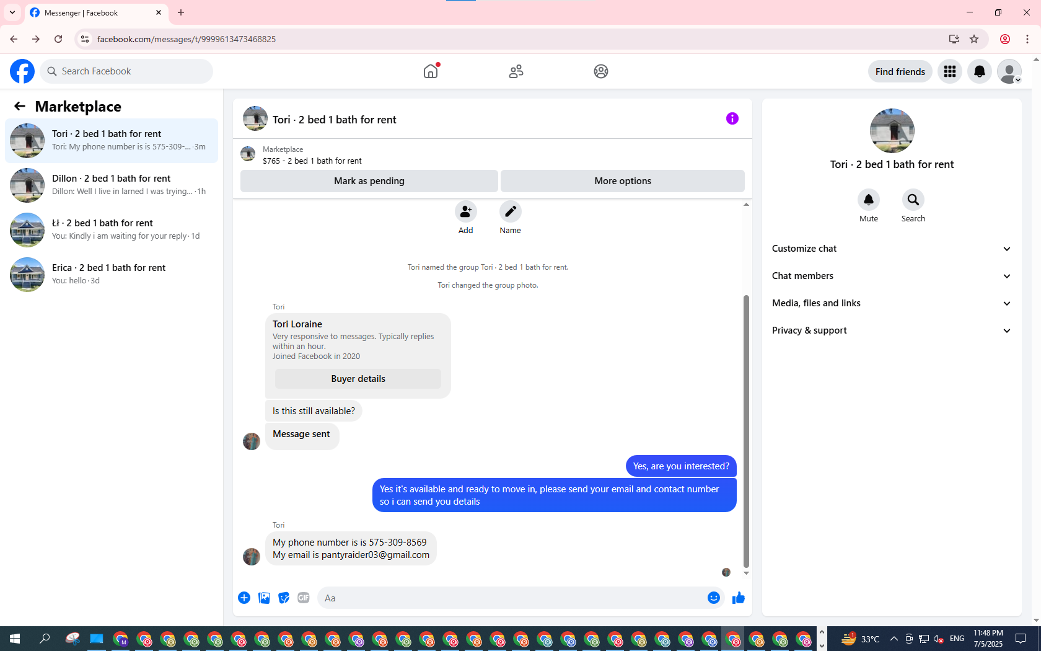Click chat messages vertical scrollbar
The height and width of the screenshot is (651, 1041).
click(746, 431)
